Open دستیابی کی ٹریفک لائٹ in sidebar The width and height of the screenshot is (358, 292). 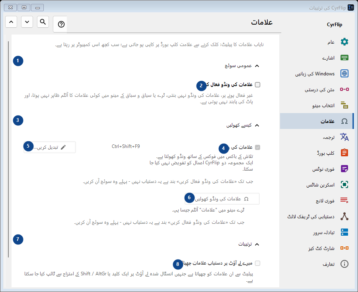click(x=317, y=216)
